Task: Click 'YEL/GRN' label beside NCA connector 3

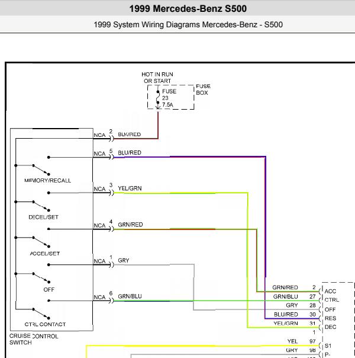Action: (130, 188)
